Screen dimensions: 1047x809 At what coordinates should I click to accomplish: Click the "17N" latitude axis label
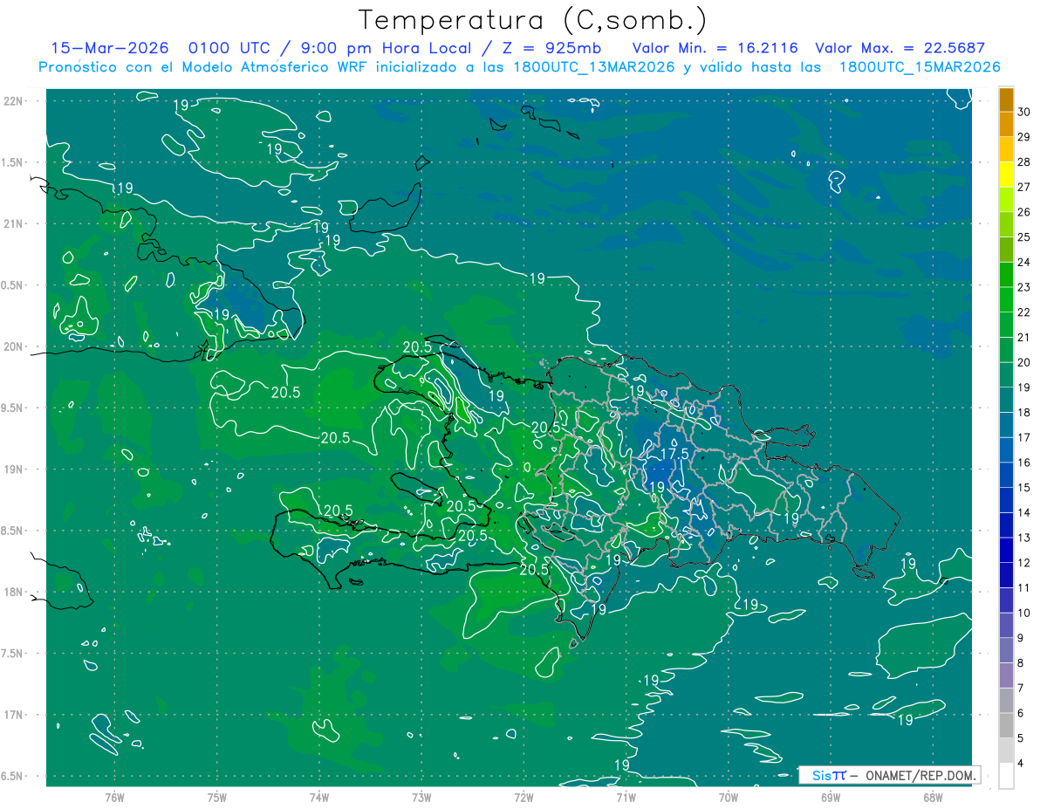[x=12, y=715]
